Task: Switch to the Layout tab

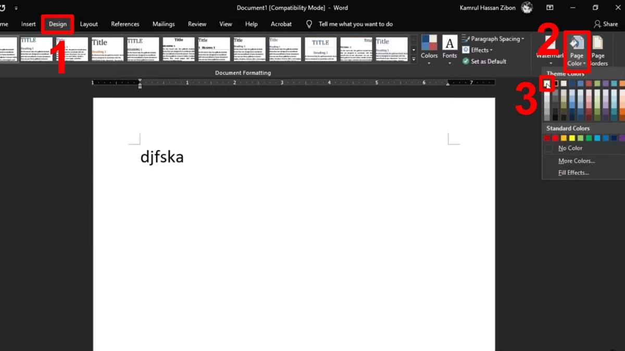Action: click(89, 24)
